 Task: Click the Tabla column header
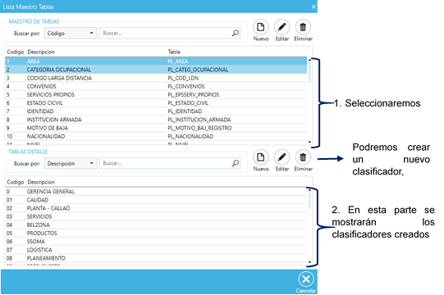point(174,52)
